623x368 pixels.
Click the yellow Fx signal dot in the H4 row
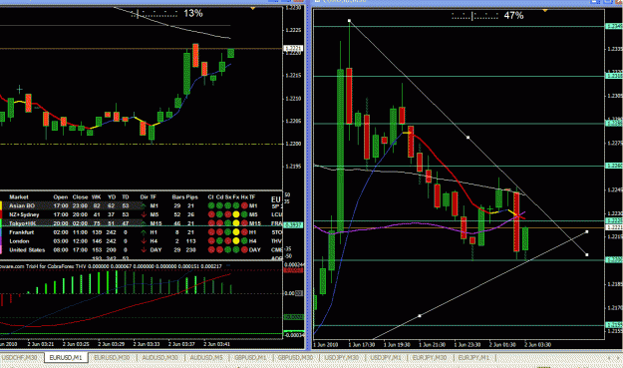(236, 240)
